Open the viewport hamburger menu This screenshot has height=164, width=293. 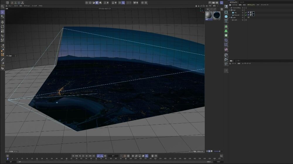coord(7,6)
